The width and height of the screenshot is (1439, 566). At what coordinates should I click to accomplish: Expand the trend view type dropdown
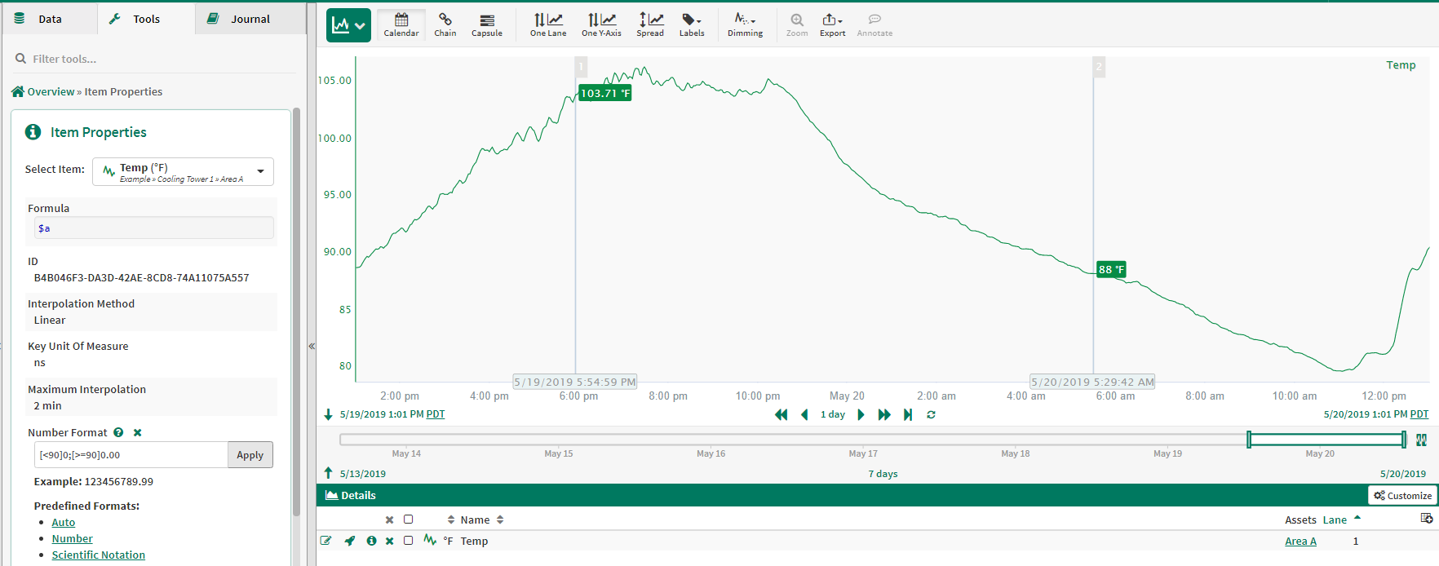(x=348, y=25)
